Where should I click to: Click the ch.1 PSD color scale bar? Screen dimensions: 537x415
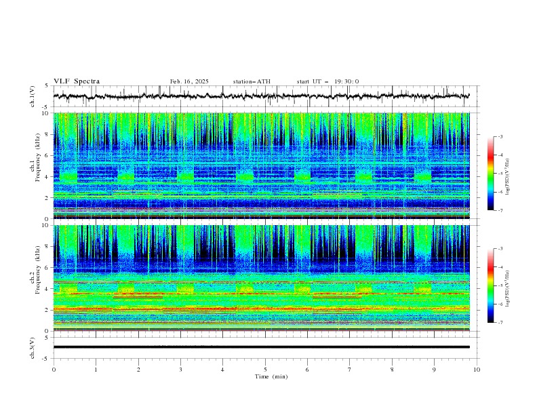pyautogui.click(x=490, y=174)
